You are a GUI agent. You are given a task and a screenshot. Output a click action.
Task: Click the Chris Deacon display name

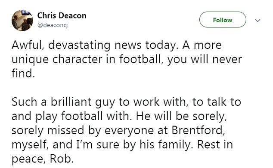point(62,15)
